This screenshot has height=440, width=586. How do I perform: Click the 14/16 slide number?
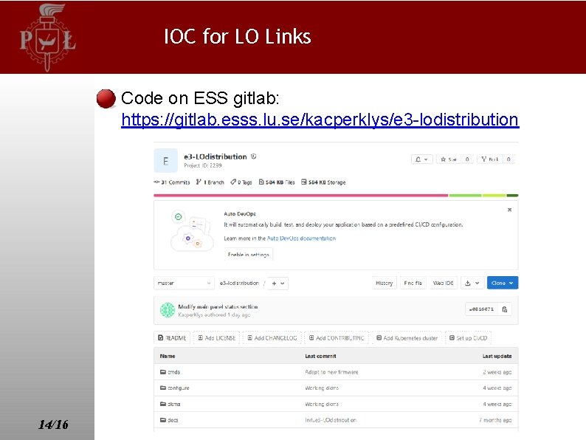tap(53, 424)
